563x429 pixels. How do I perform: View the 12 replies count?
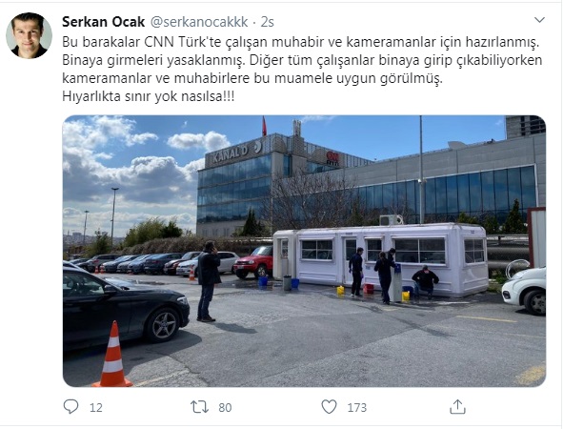pos(96,407)
